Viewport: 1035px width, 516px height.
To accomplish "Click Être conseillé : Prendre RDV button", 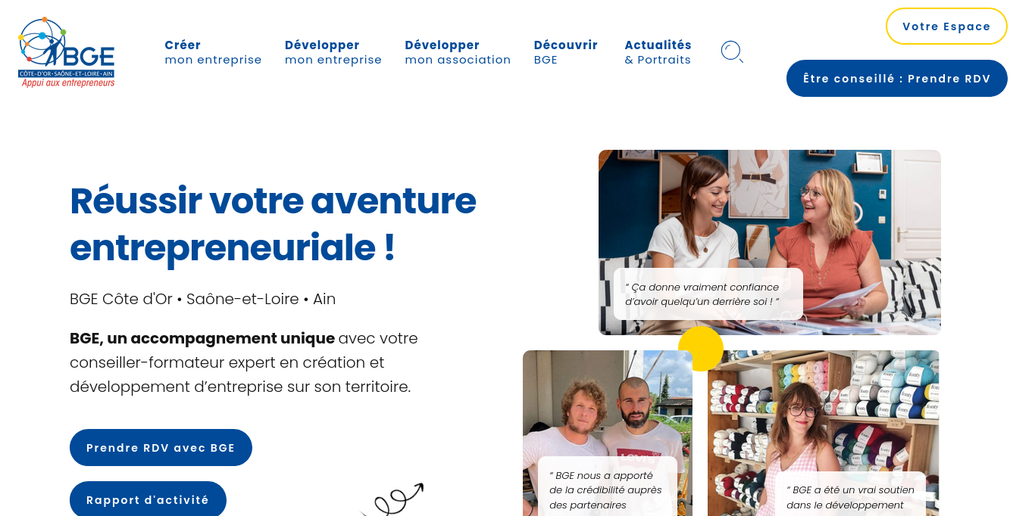I will (897, 79).
